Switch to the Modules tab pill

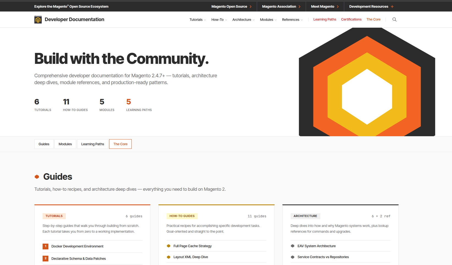65,144
